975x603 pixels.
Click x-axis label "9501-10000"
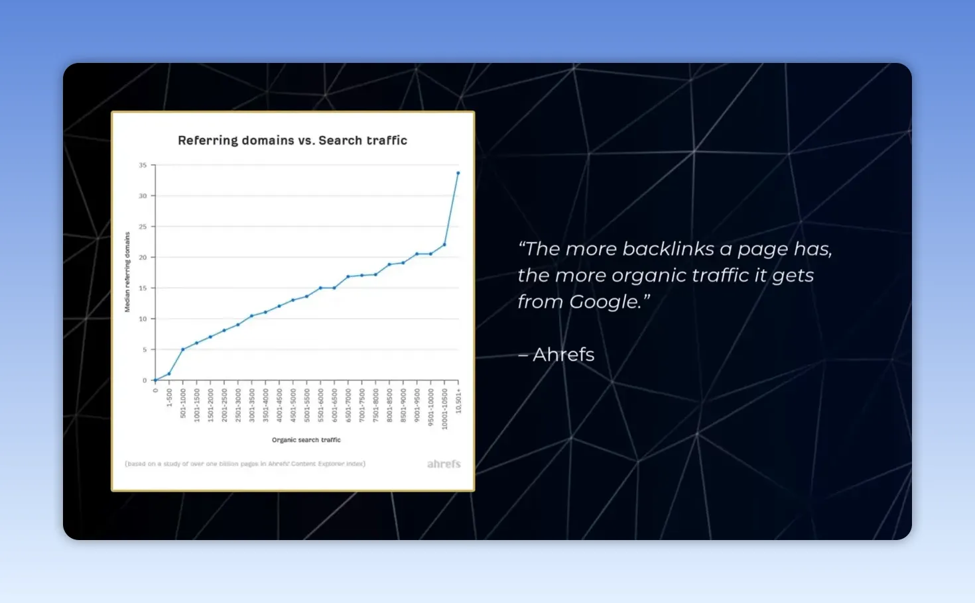click(x=431, y=408)
